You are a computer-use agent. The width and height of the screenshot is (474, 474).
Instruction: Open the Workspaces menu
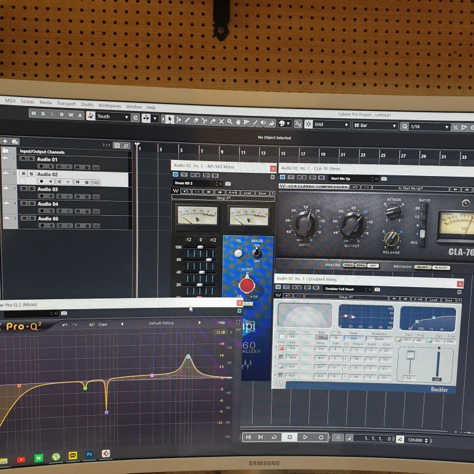point(110,105)
